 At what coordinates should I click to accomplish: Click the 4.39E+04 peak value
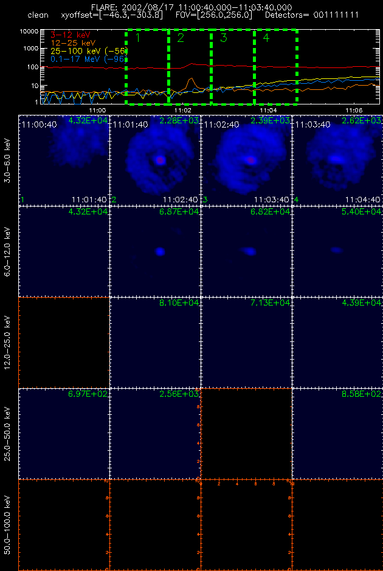[x=362, y=303]
